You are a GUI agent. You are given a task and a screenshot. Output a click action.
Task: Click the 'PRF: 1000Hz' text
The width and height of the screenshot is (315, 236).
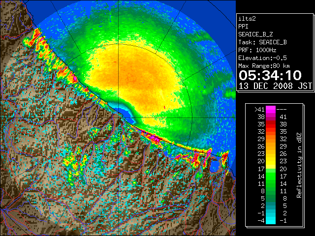point(257,50)
